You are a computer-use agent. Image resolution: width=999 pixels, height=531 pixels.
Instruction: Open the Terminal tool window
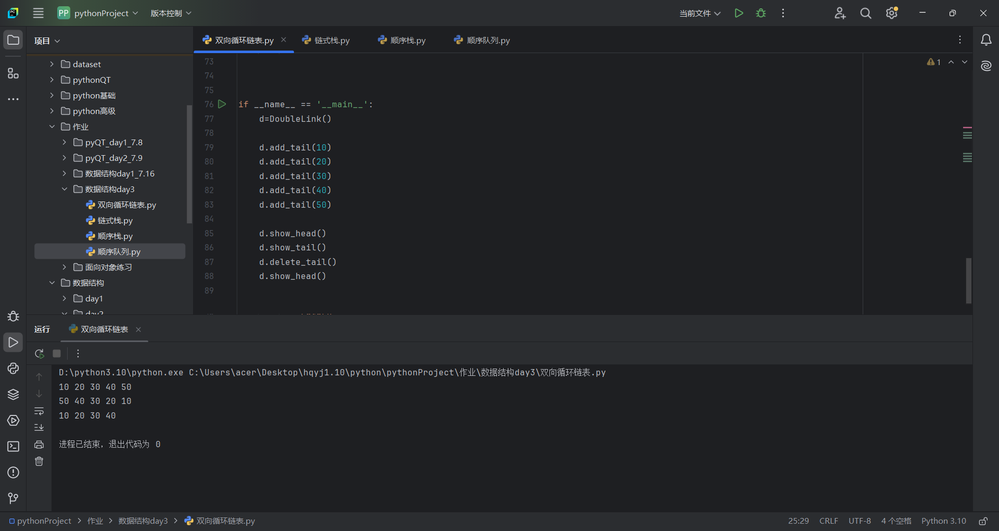(x=14, y=446)
